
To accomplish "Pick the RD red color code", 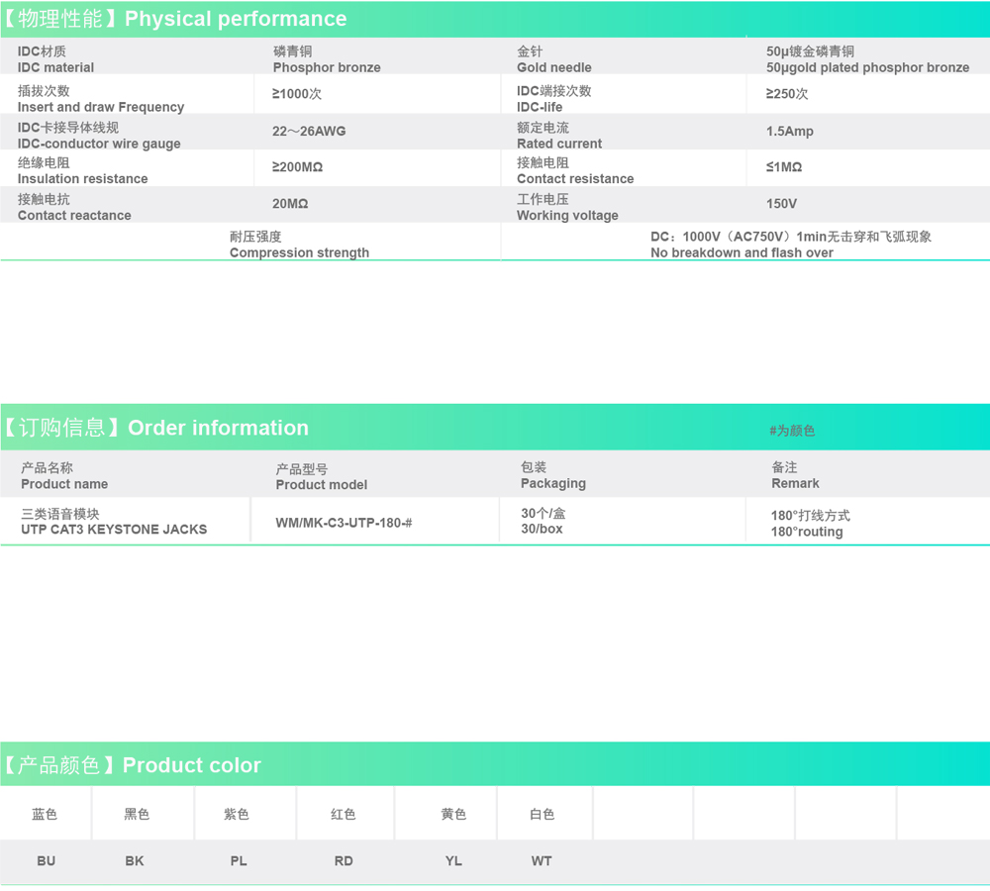I will [x=344, y=861].
